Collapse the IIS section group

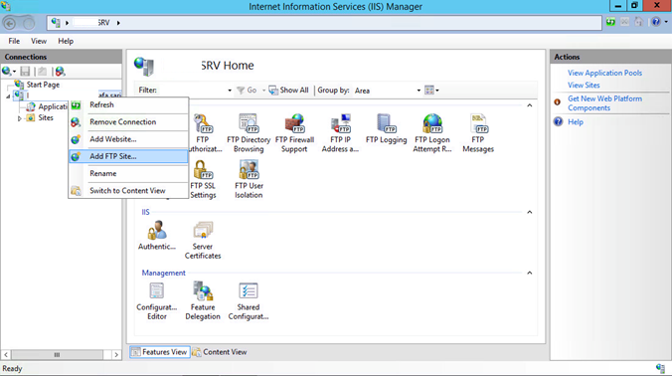[530, 212]
